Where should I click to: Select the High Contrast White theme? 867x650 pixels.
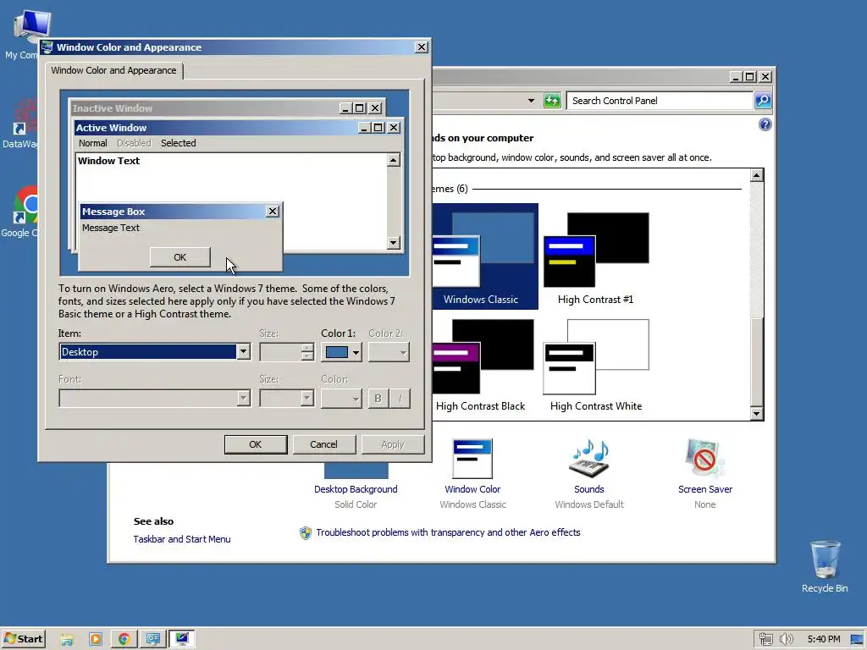pyautogui.click(x=595, y=366)
